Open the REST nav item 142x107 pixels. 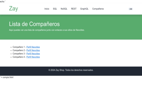click(74, 9)
